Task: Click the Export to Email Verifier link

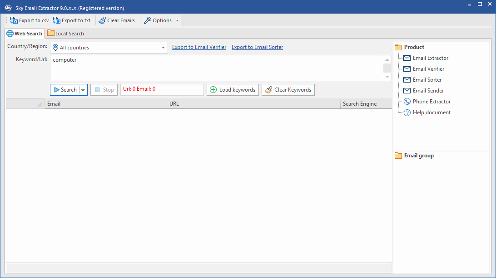Action: pos(199,47)
